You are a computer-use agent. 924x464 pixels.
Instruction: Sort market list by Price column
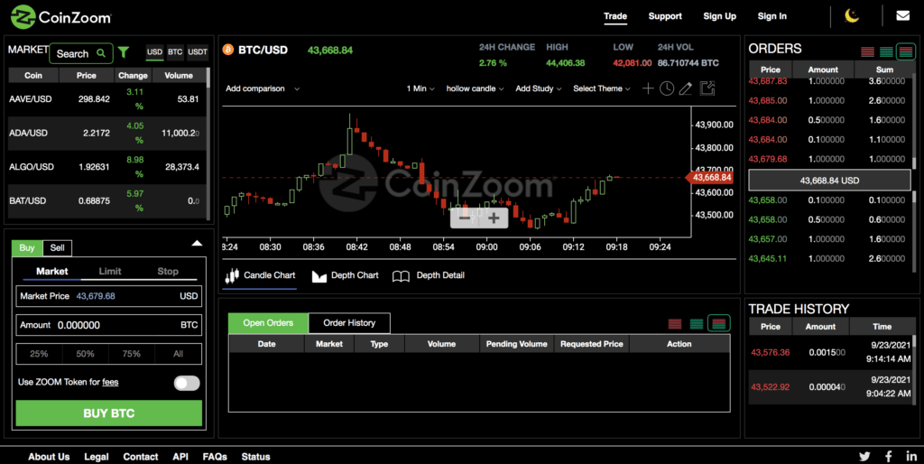point(86,76)
